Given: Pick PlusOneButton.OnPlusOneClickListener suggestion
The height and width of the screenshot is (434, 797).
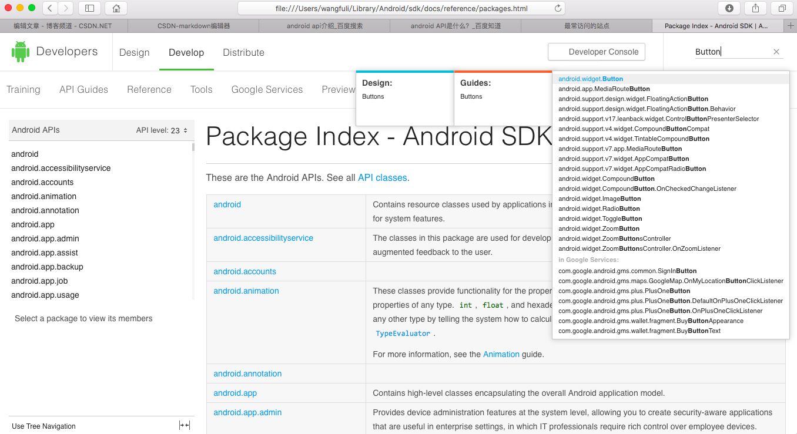Looking at the screenshot, I should 671,311.
